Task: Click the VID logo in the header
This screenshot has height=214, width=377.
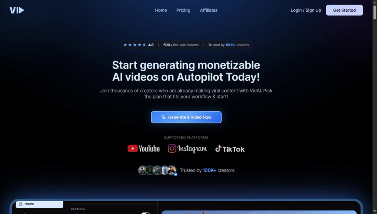Action: pyautogui.click(x=17, y=10)
